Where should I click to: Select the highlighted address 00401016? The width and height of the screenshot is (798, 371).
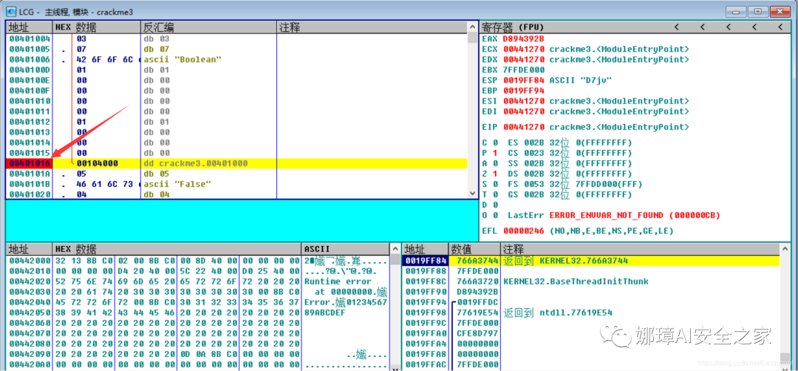coord(29,163)
